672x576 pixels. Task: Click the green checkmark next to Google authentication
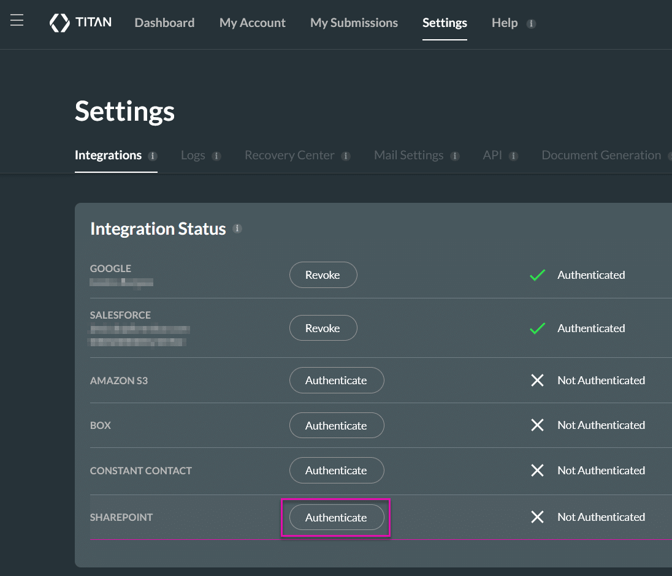point(537,275)
